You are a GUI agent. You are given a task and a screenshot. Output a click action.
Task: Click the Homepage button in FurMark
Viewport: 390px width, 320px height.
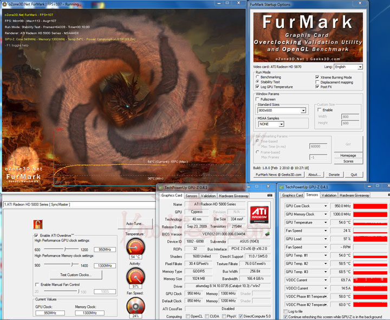pos(348,155)
